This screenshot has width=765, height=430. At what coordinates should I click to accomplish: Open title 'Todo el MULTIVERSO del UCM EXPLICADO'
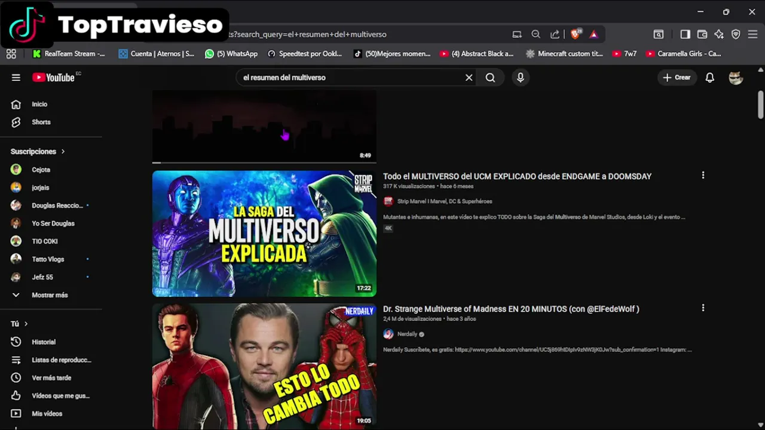[517, 176]
